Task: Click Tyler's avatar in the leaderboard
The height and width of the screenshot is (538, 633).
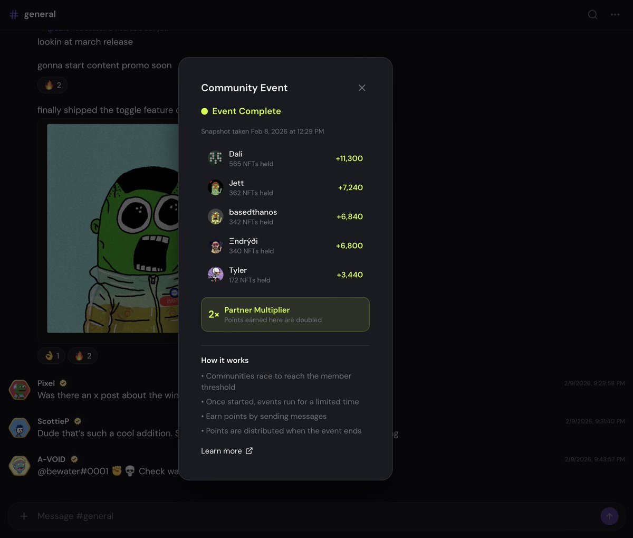Action: coord(215,275)
